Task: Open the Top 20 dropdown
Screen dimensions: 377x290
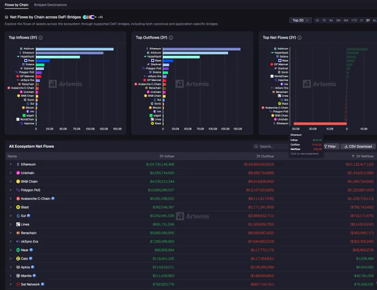Action: tap(300, 20)
